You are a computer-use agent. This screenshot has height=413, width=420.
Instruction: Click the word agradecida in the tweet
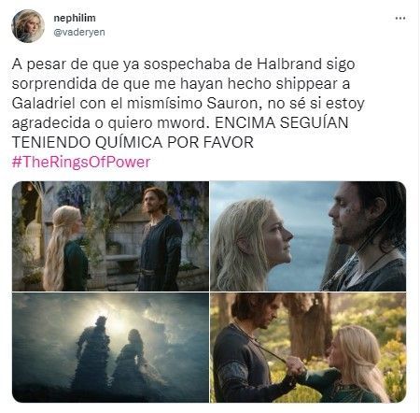(51, 123)
